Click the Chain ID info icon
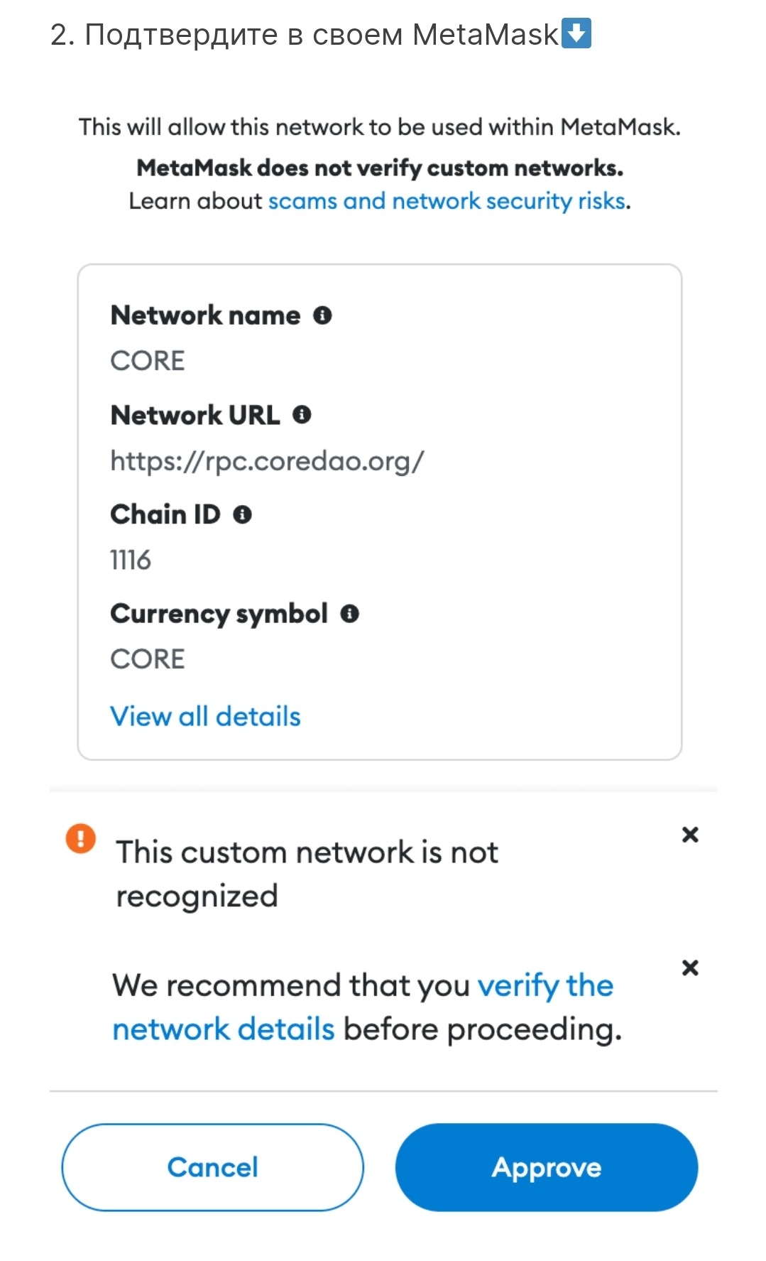Viewport: 766px width, 1261px height. [243, 514]
